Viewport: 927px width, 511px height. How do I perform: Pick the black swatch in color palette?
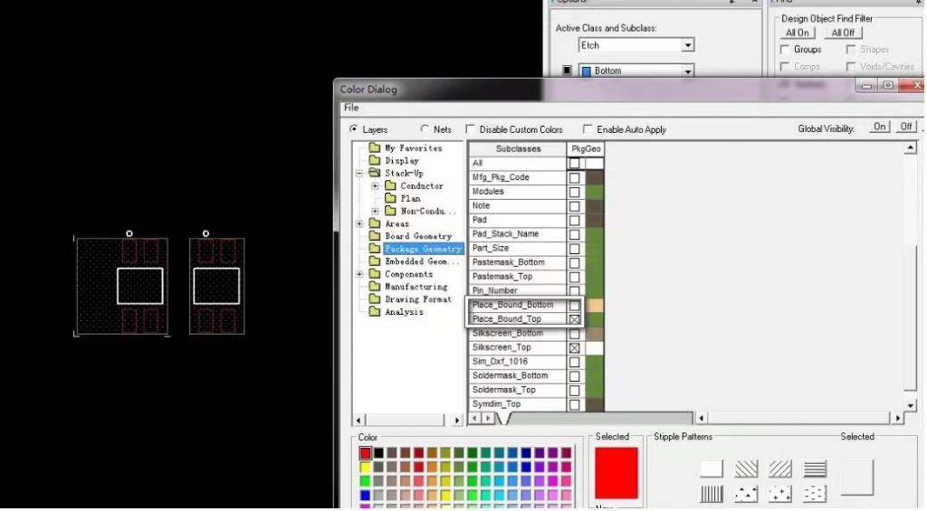(x=378, y=453)
